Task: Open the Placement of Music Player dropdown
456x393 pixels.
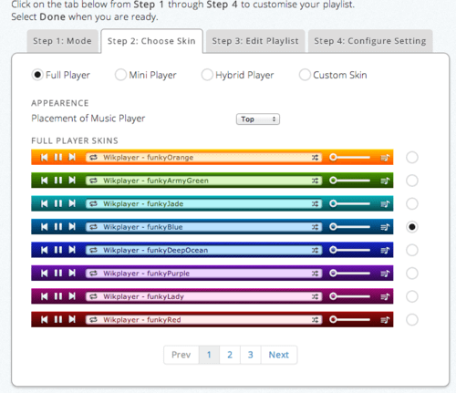Action: coord(258,119)
